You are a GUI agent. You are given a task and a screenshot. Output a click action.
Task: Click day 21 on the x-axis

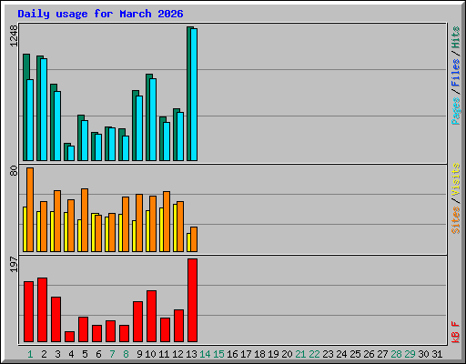300,354
